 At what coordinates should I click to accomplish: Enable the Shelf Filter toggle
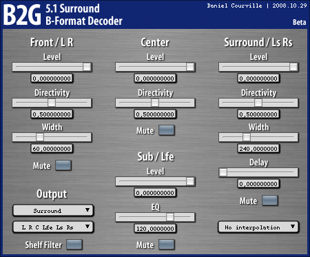74,245
